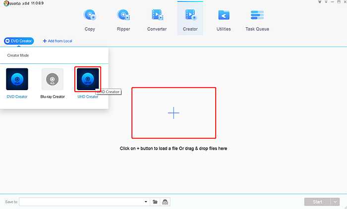
Task: Maximize the DVDFab window
Action: pyautogui.click(x=339, y=2)
